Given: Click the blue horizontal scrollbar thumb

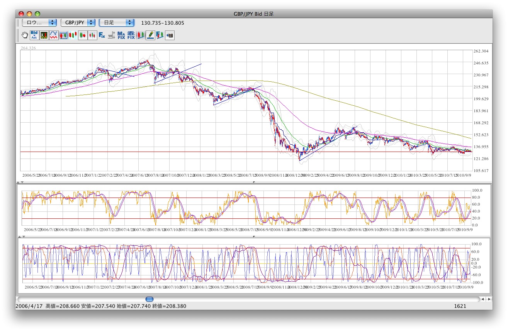Looking at the screenshot, I should (x=150, y=299).
